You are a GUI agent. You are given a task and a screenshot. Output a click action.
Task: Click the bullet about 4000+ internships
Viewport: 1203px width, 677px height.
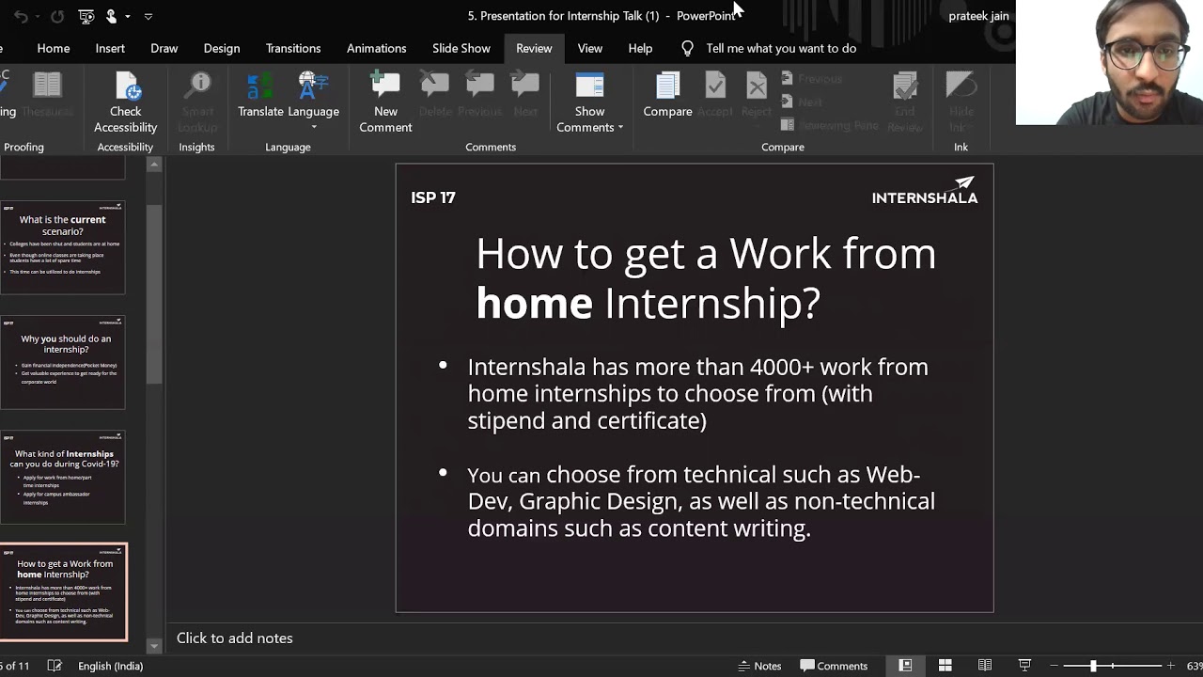click(x=697, y=393)
